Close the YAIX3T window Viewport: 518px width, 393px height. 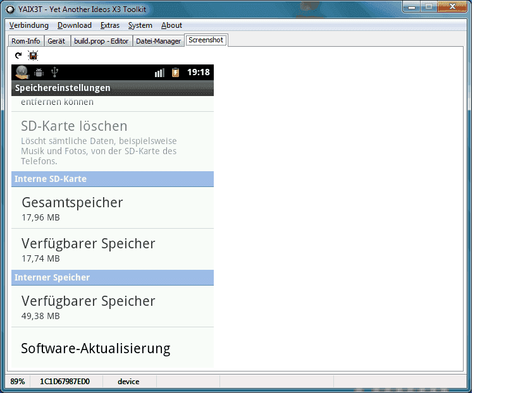click(452, 7)
